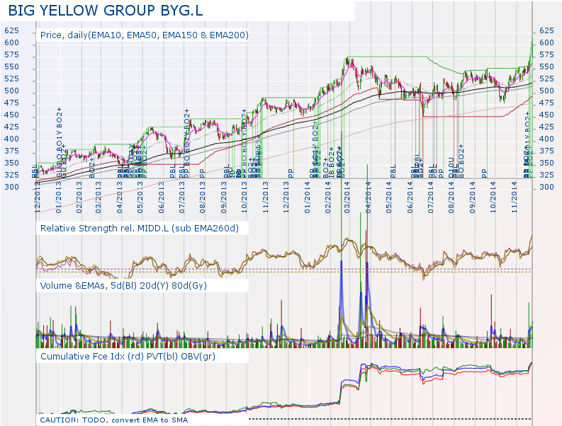Click 575 on the left price axis
This screenshot has height=426, width=562.
[11, 54]
